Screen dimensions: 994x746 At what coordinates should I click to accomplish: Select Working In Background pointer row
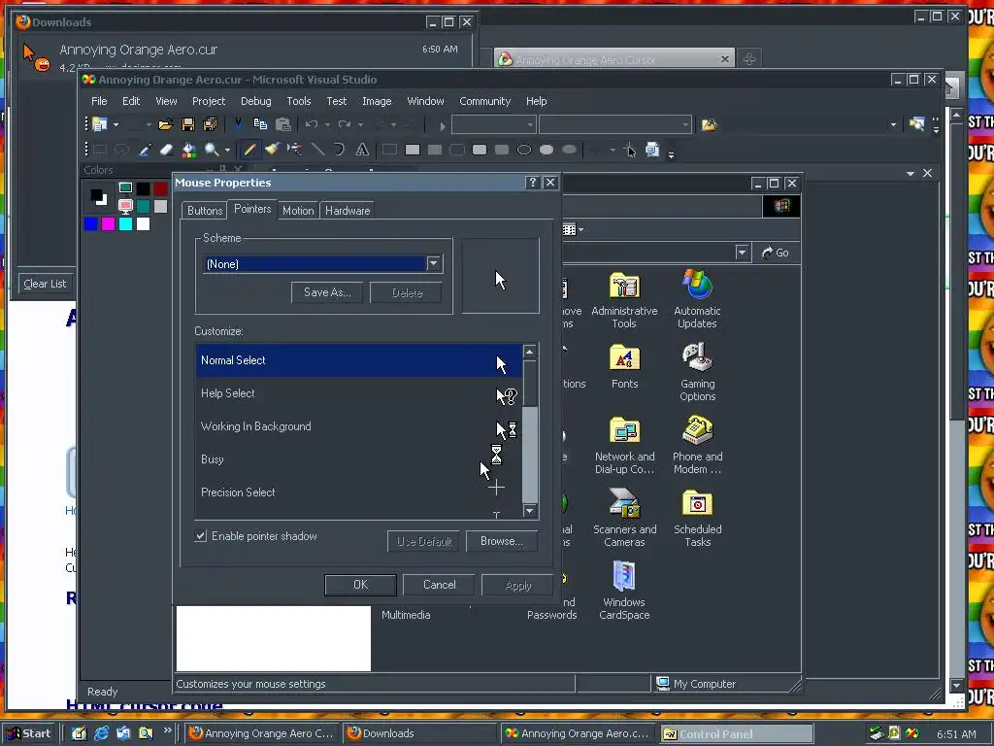(x=359, y=426)
